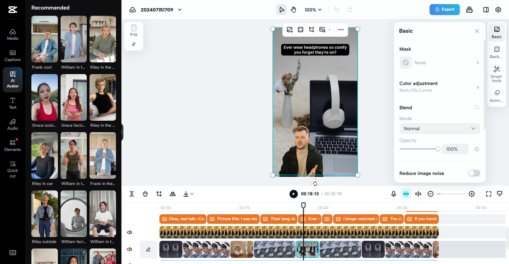Toggle the highlighted timeline snapping button
509x264 pixels.
(x=406, y=194)
